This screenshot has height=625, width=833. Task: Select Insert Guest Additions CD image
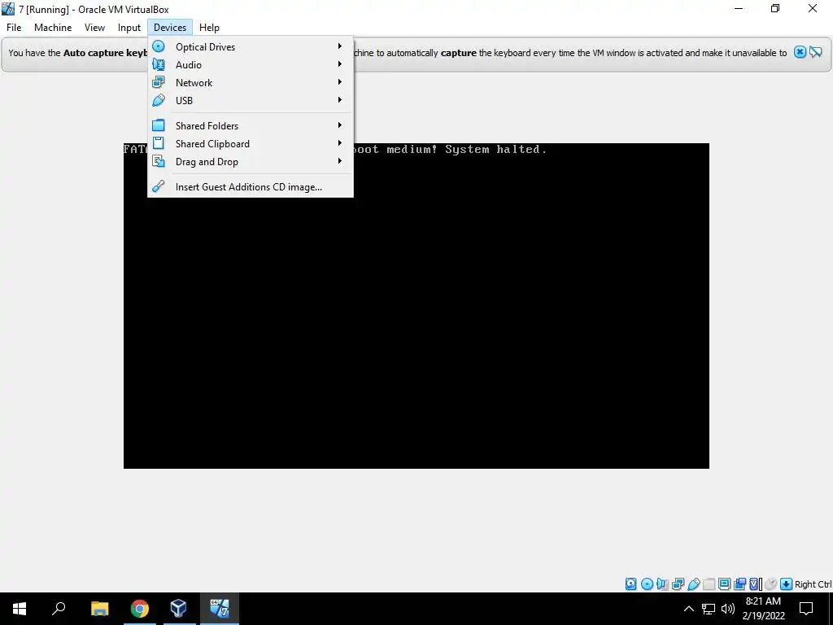pyautogui.click(x=251, y=186)
